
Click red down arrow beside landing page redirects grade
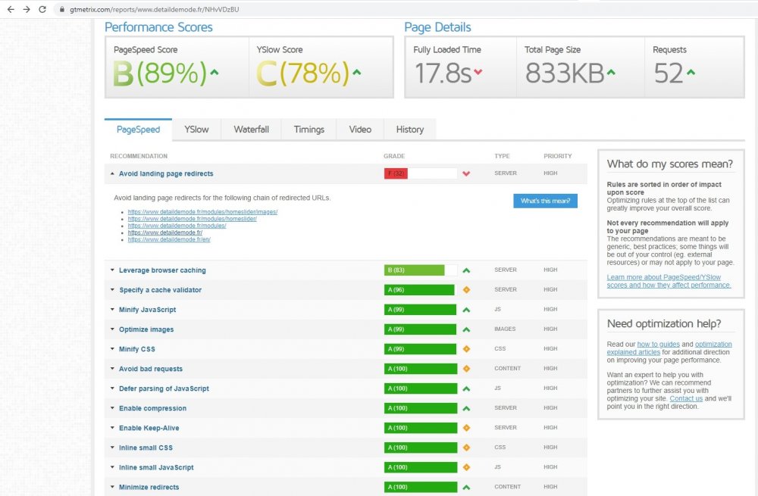click(466, 174)
